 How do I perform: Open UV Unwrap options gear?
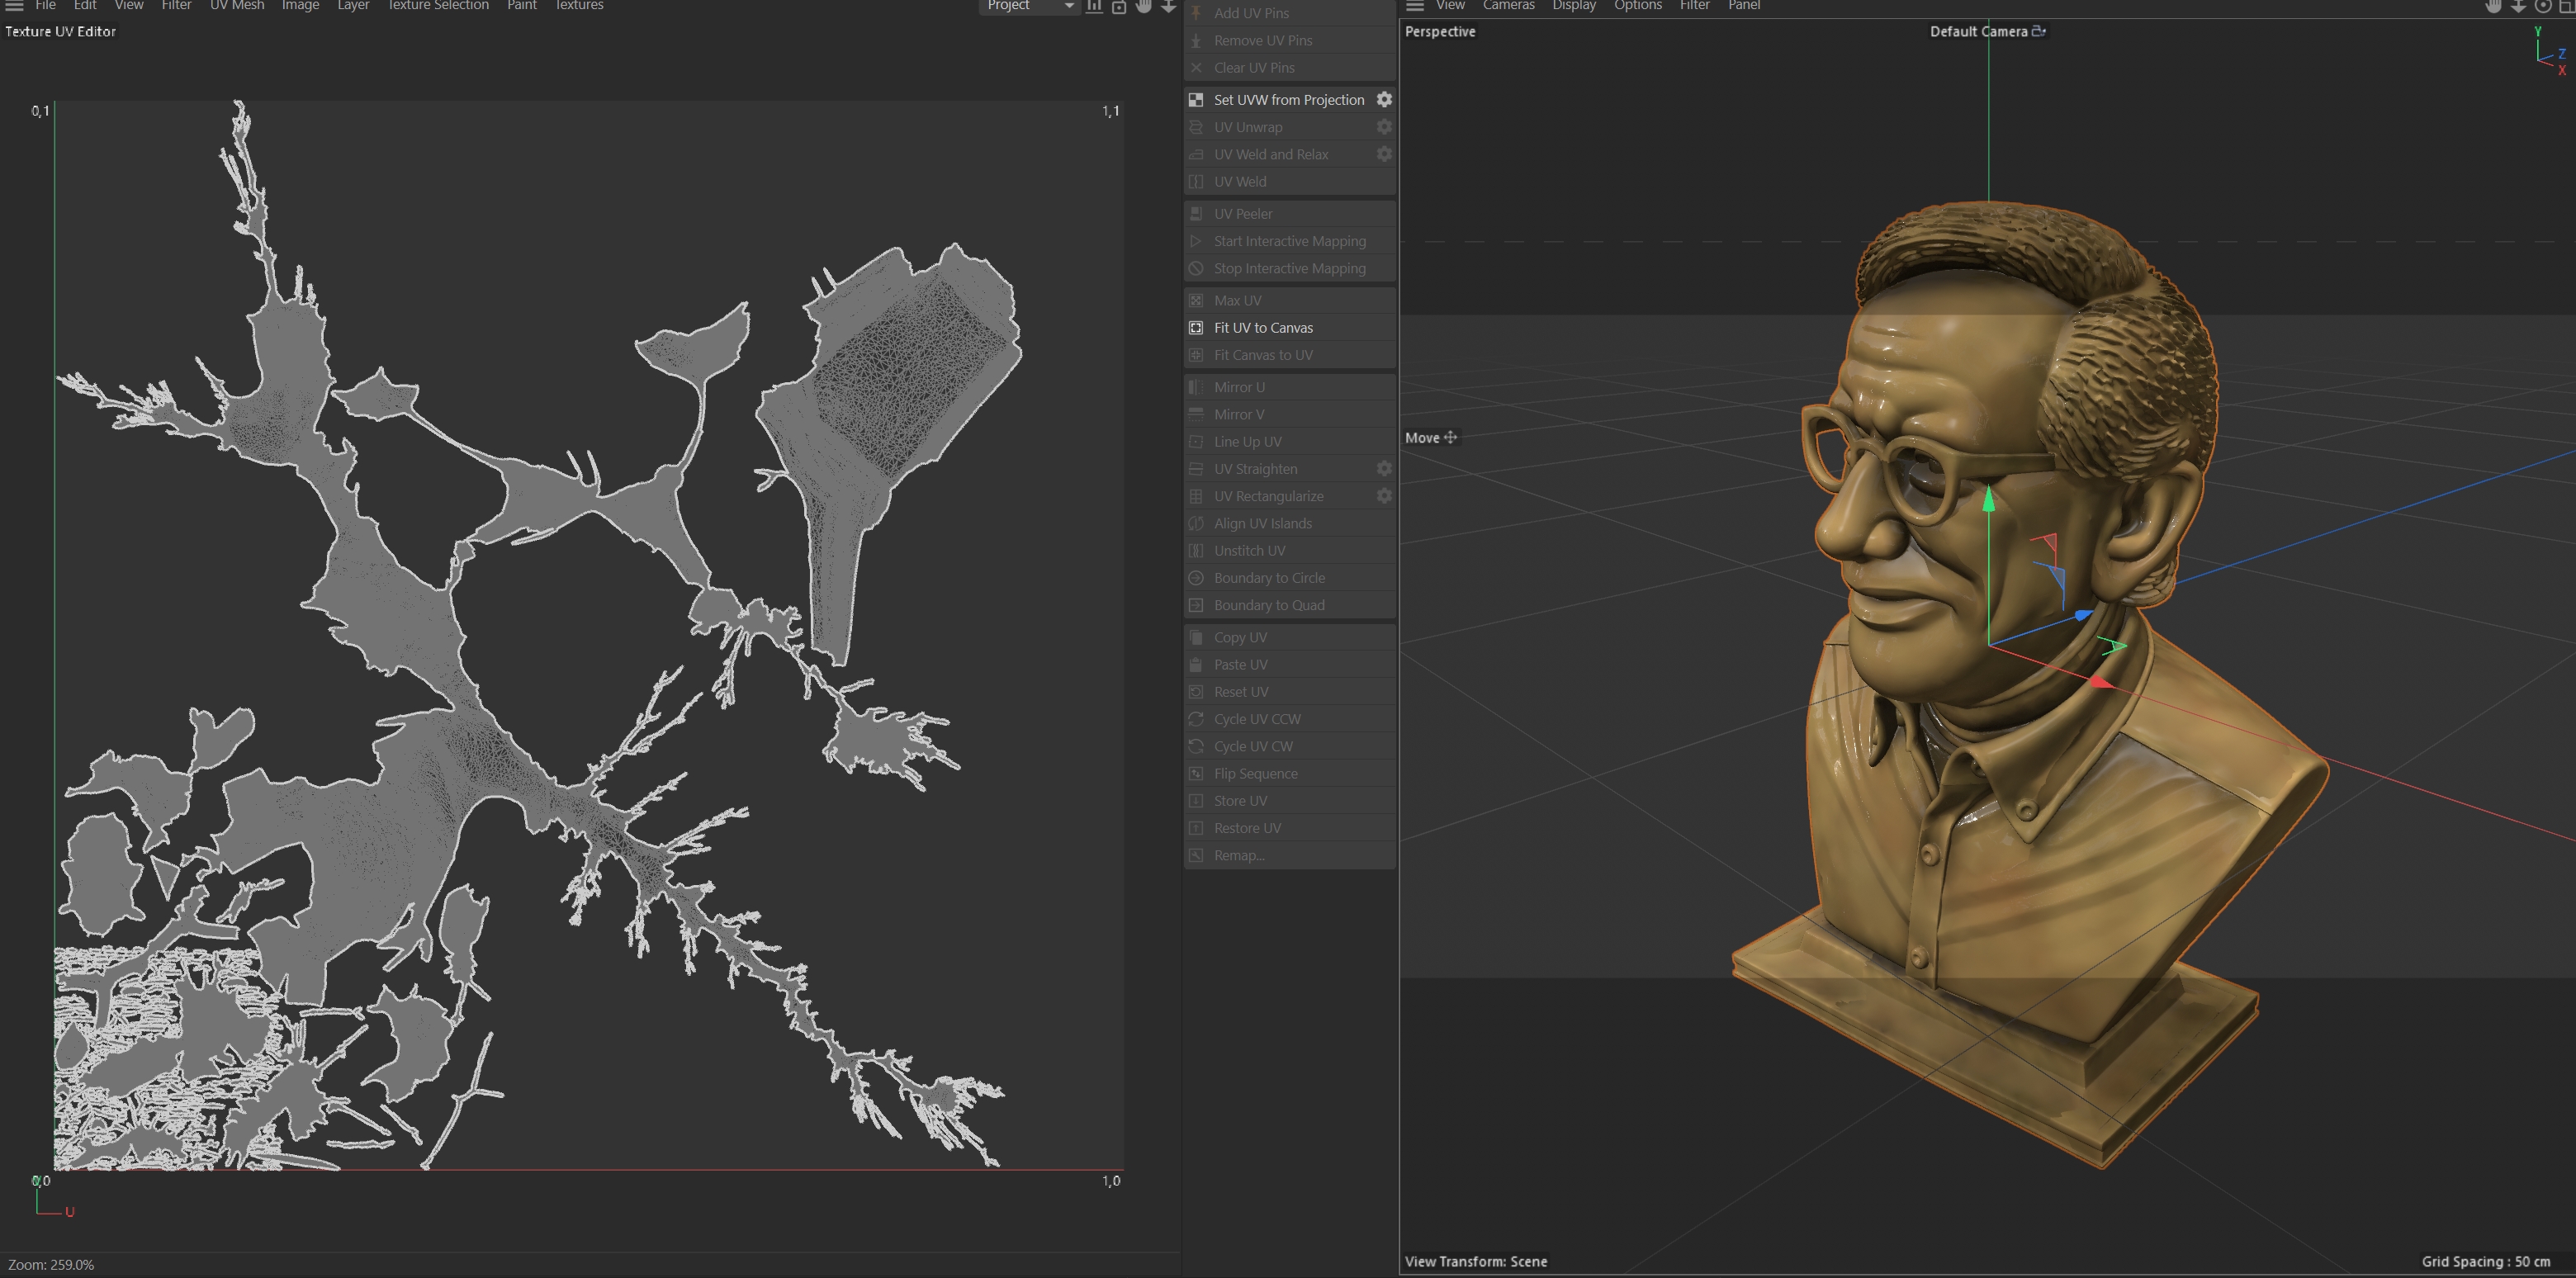pos(1384,127)
